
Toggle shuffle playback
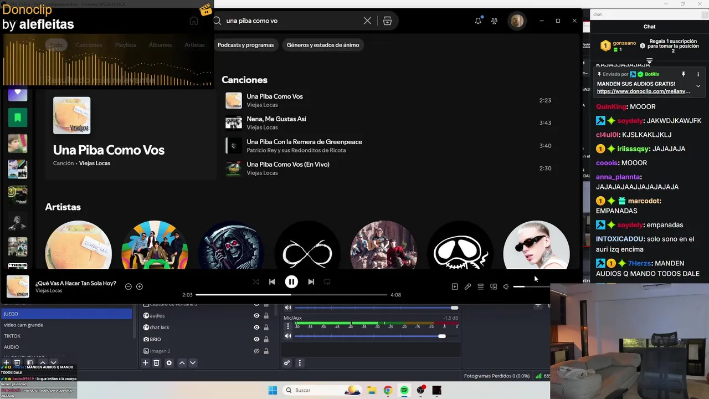[x=256, y=282]
